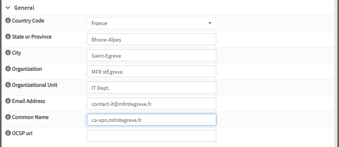The width and height of the screenshot is (339, 147).
Task: Click the OCSP uri label
Action: 22,133
